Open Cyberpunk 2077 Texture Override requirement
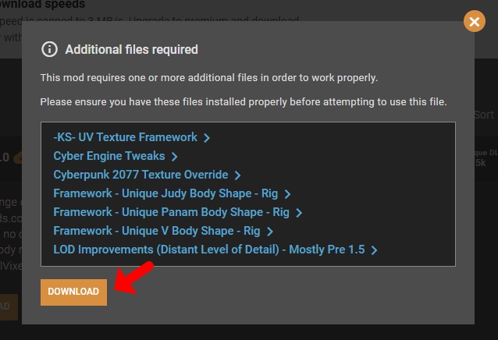 point(141,175)
